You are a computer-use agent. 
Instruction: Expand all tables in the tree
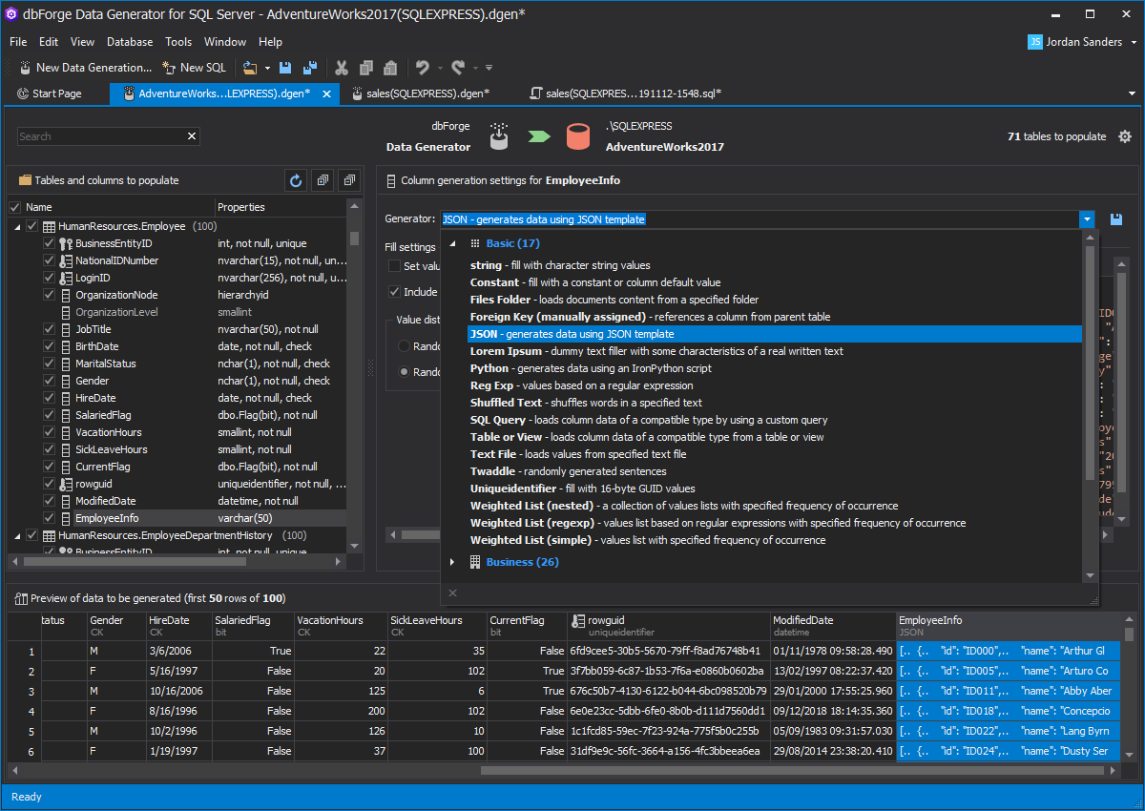[323, 180]
